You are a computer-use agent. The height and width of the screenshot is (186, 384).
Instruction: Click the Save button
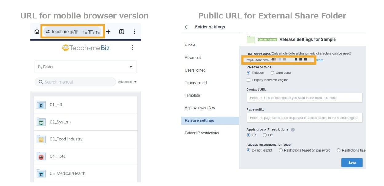click(352, 162)
